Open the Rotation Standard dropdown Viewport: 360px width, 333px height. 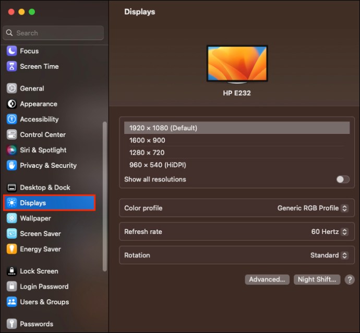[x=329, y=255]
